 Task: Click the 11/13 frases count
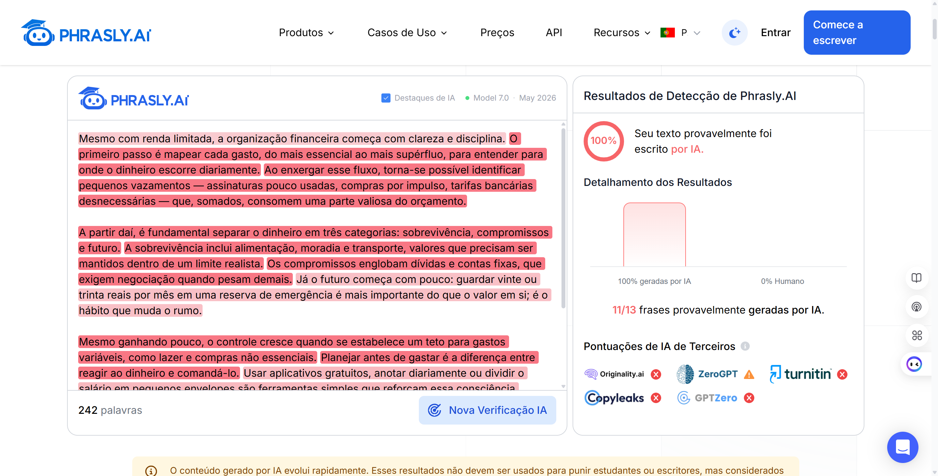point(624,310)
